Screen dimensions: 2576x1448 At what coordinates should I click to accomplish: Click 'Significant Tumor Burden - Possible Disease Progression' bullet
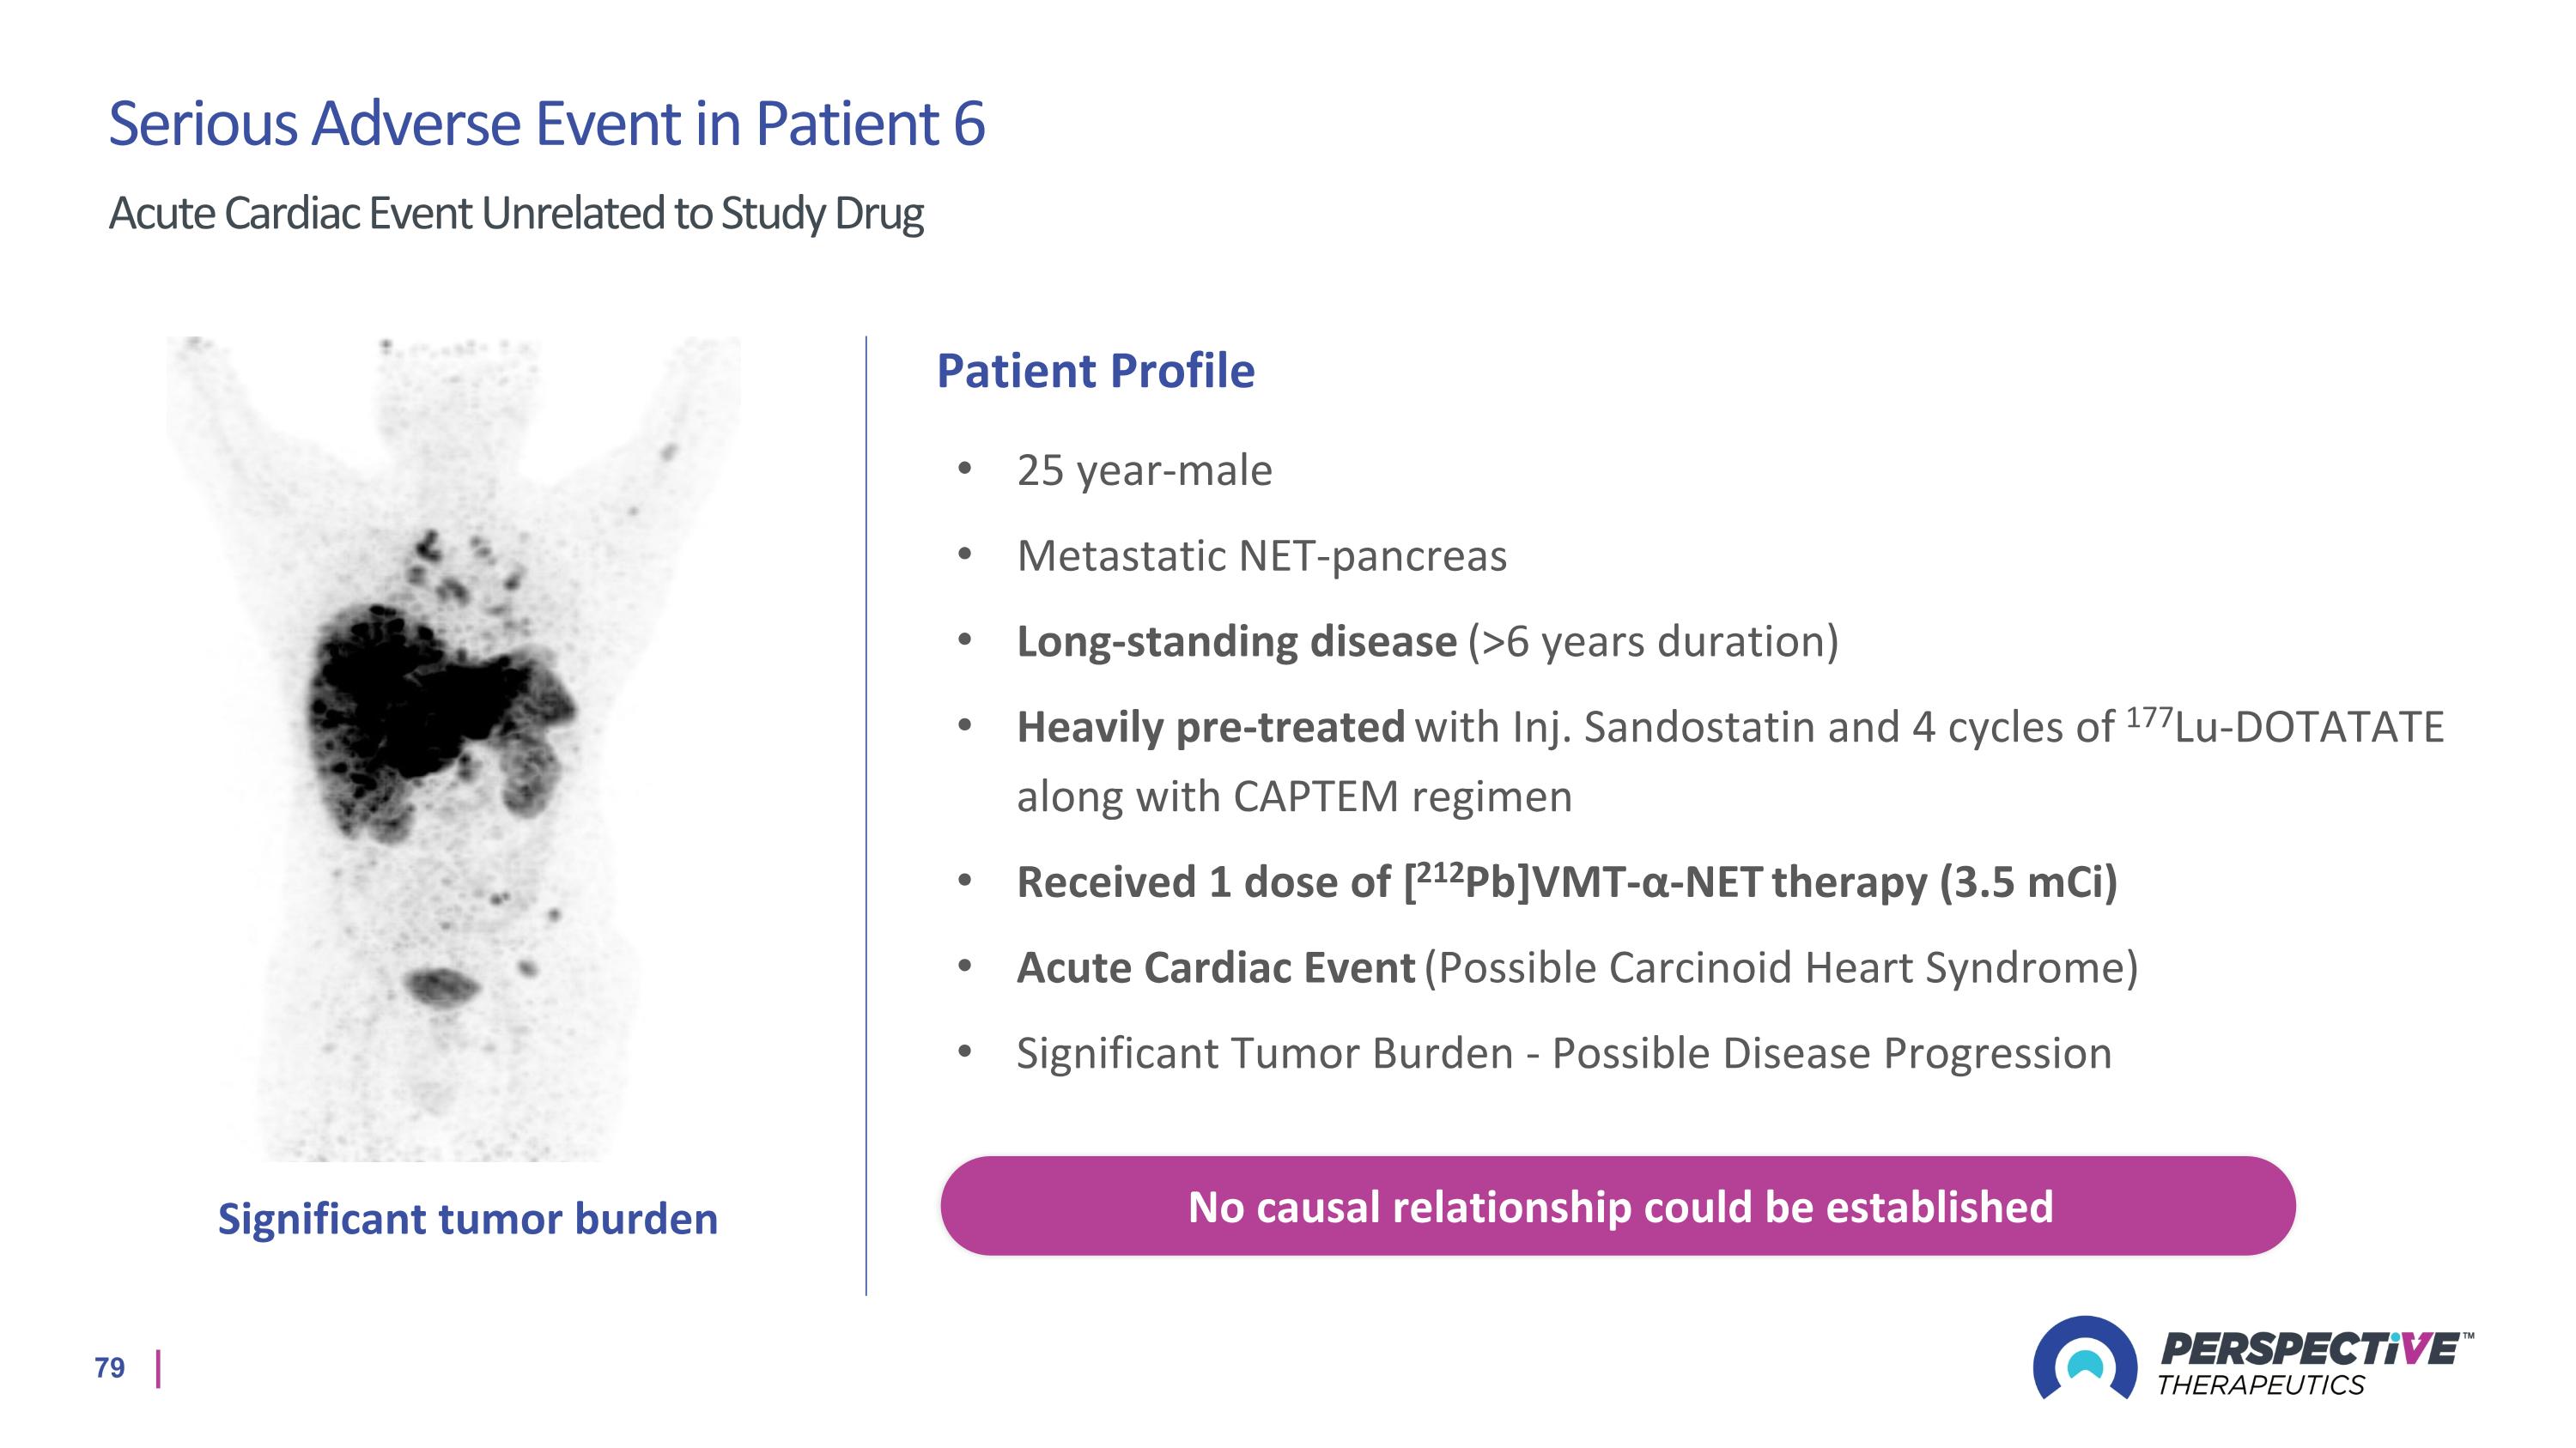click(1564, 1053)
